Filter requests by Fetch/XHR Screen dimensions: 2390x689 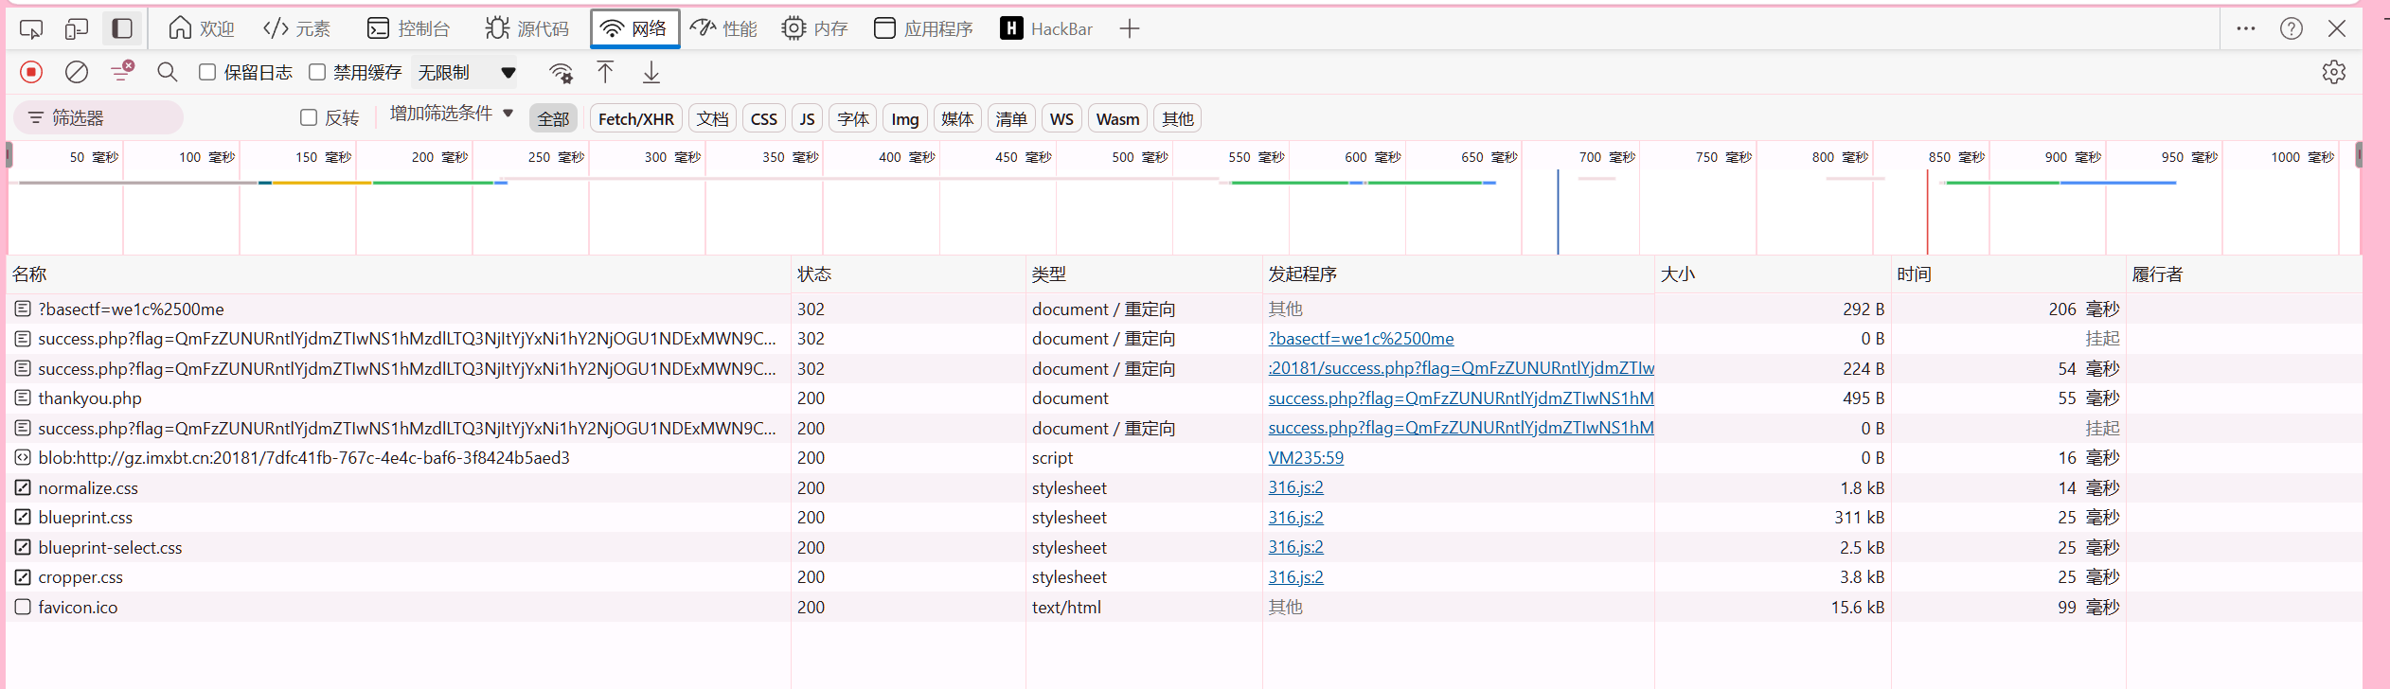[x=635, y=118]
